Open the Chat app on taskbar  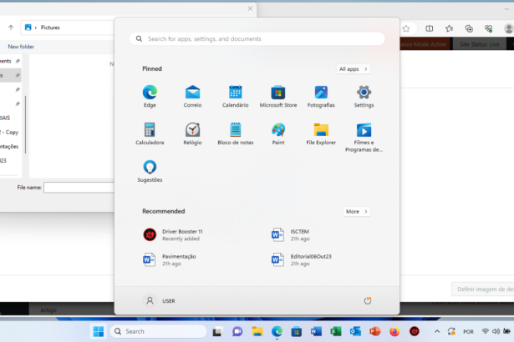[237, 331]
